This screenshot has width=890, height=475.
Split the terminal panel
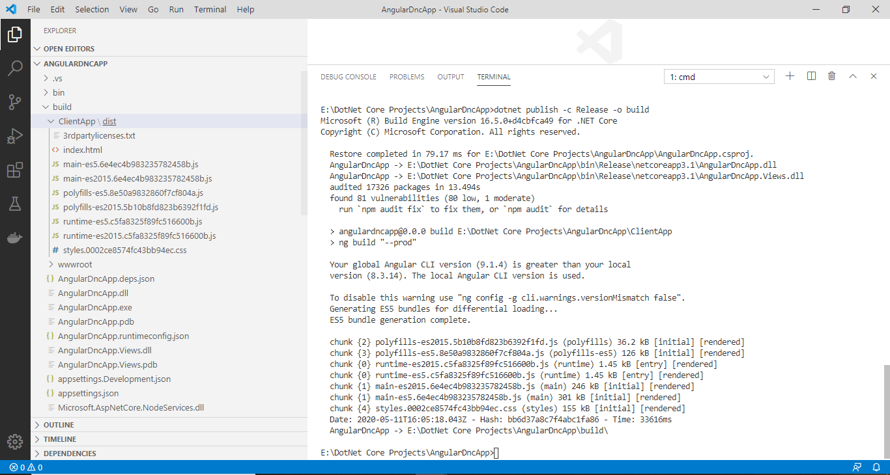coord(811,76)
